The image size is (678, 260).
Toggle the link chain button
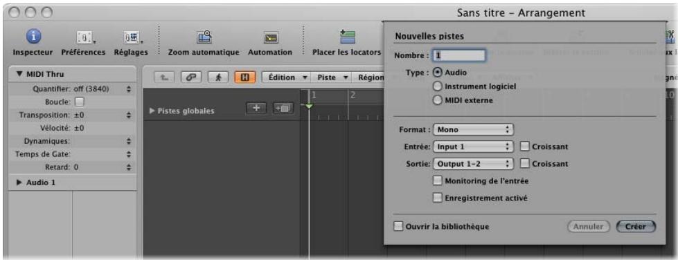(x=190, y=77)
